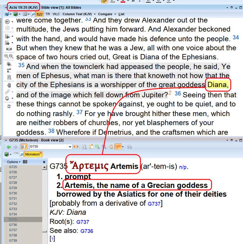Follow the G737 Root(s) link

[82, 222]
